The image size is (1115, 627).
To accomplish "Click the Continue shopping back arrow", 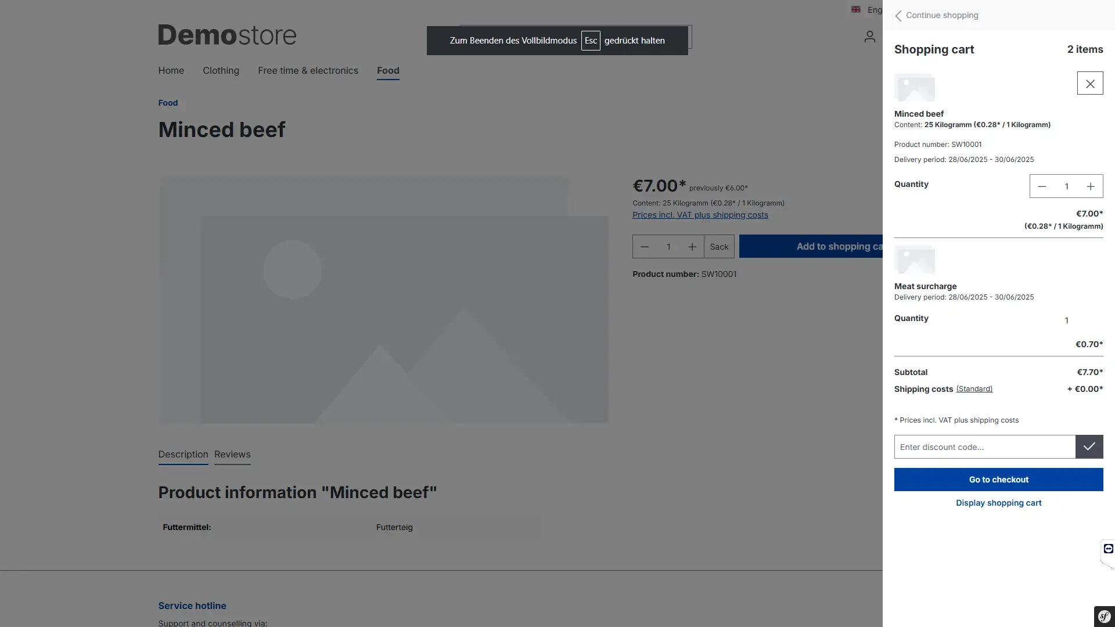I will pos(898,16).
